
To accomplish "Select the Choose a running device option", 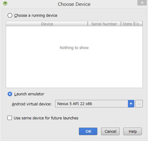I will click(x=10, y=16).
